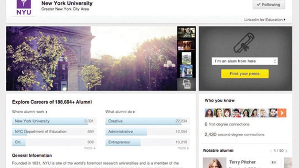Click Terry Pitcher's profile photo
This screenshot has width=299, height=168.
[x=215, y=163]
